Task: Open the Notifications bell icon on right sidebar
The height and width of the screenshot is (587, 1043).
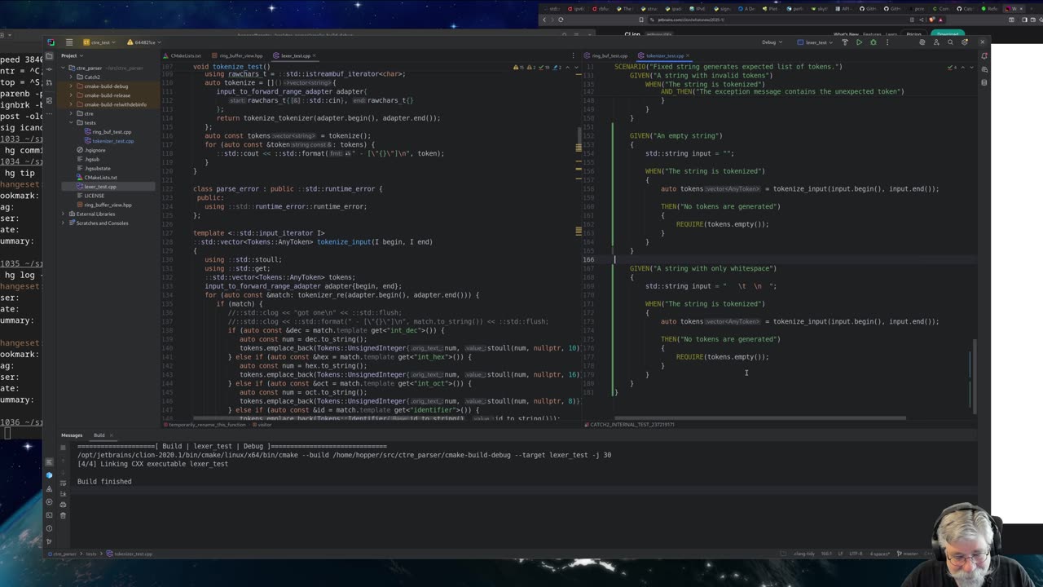Action: pos(984,56)
